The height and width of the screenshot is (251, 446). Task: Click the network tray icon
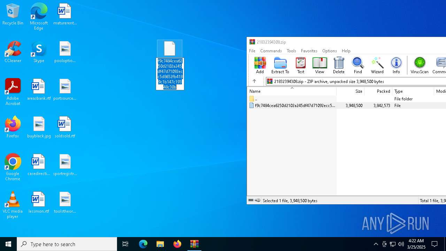393,244
